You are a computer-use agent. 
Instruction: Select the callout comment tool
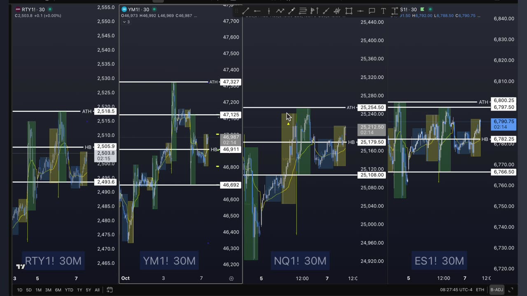pyautogui.click(x=372, y=11)
